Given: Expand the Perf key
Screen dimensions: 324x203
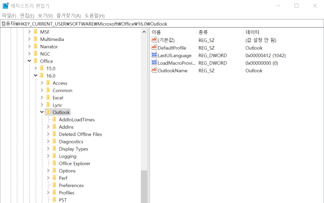Looking at the screenshot, I should tap(48, 178).
